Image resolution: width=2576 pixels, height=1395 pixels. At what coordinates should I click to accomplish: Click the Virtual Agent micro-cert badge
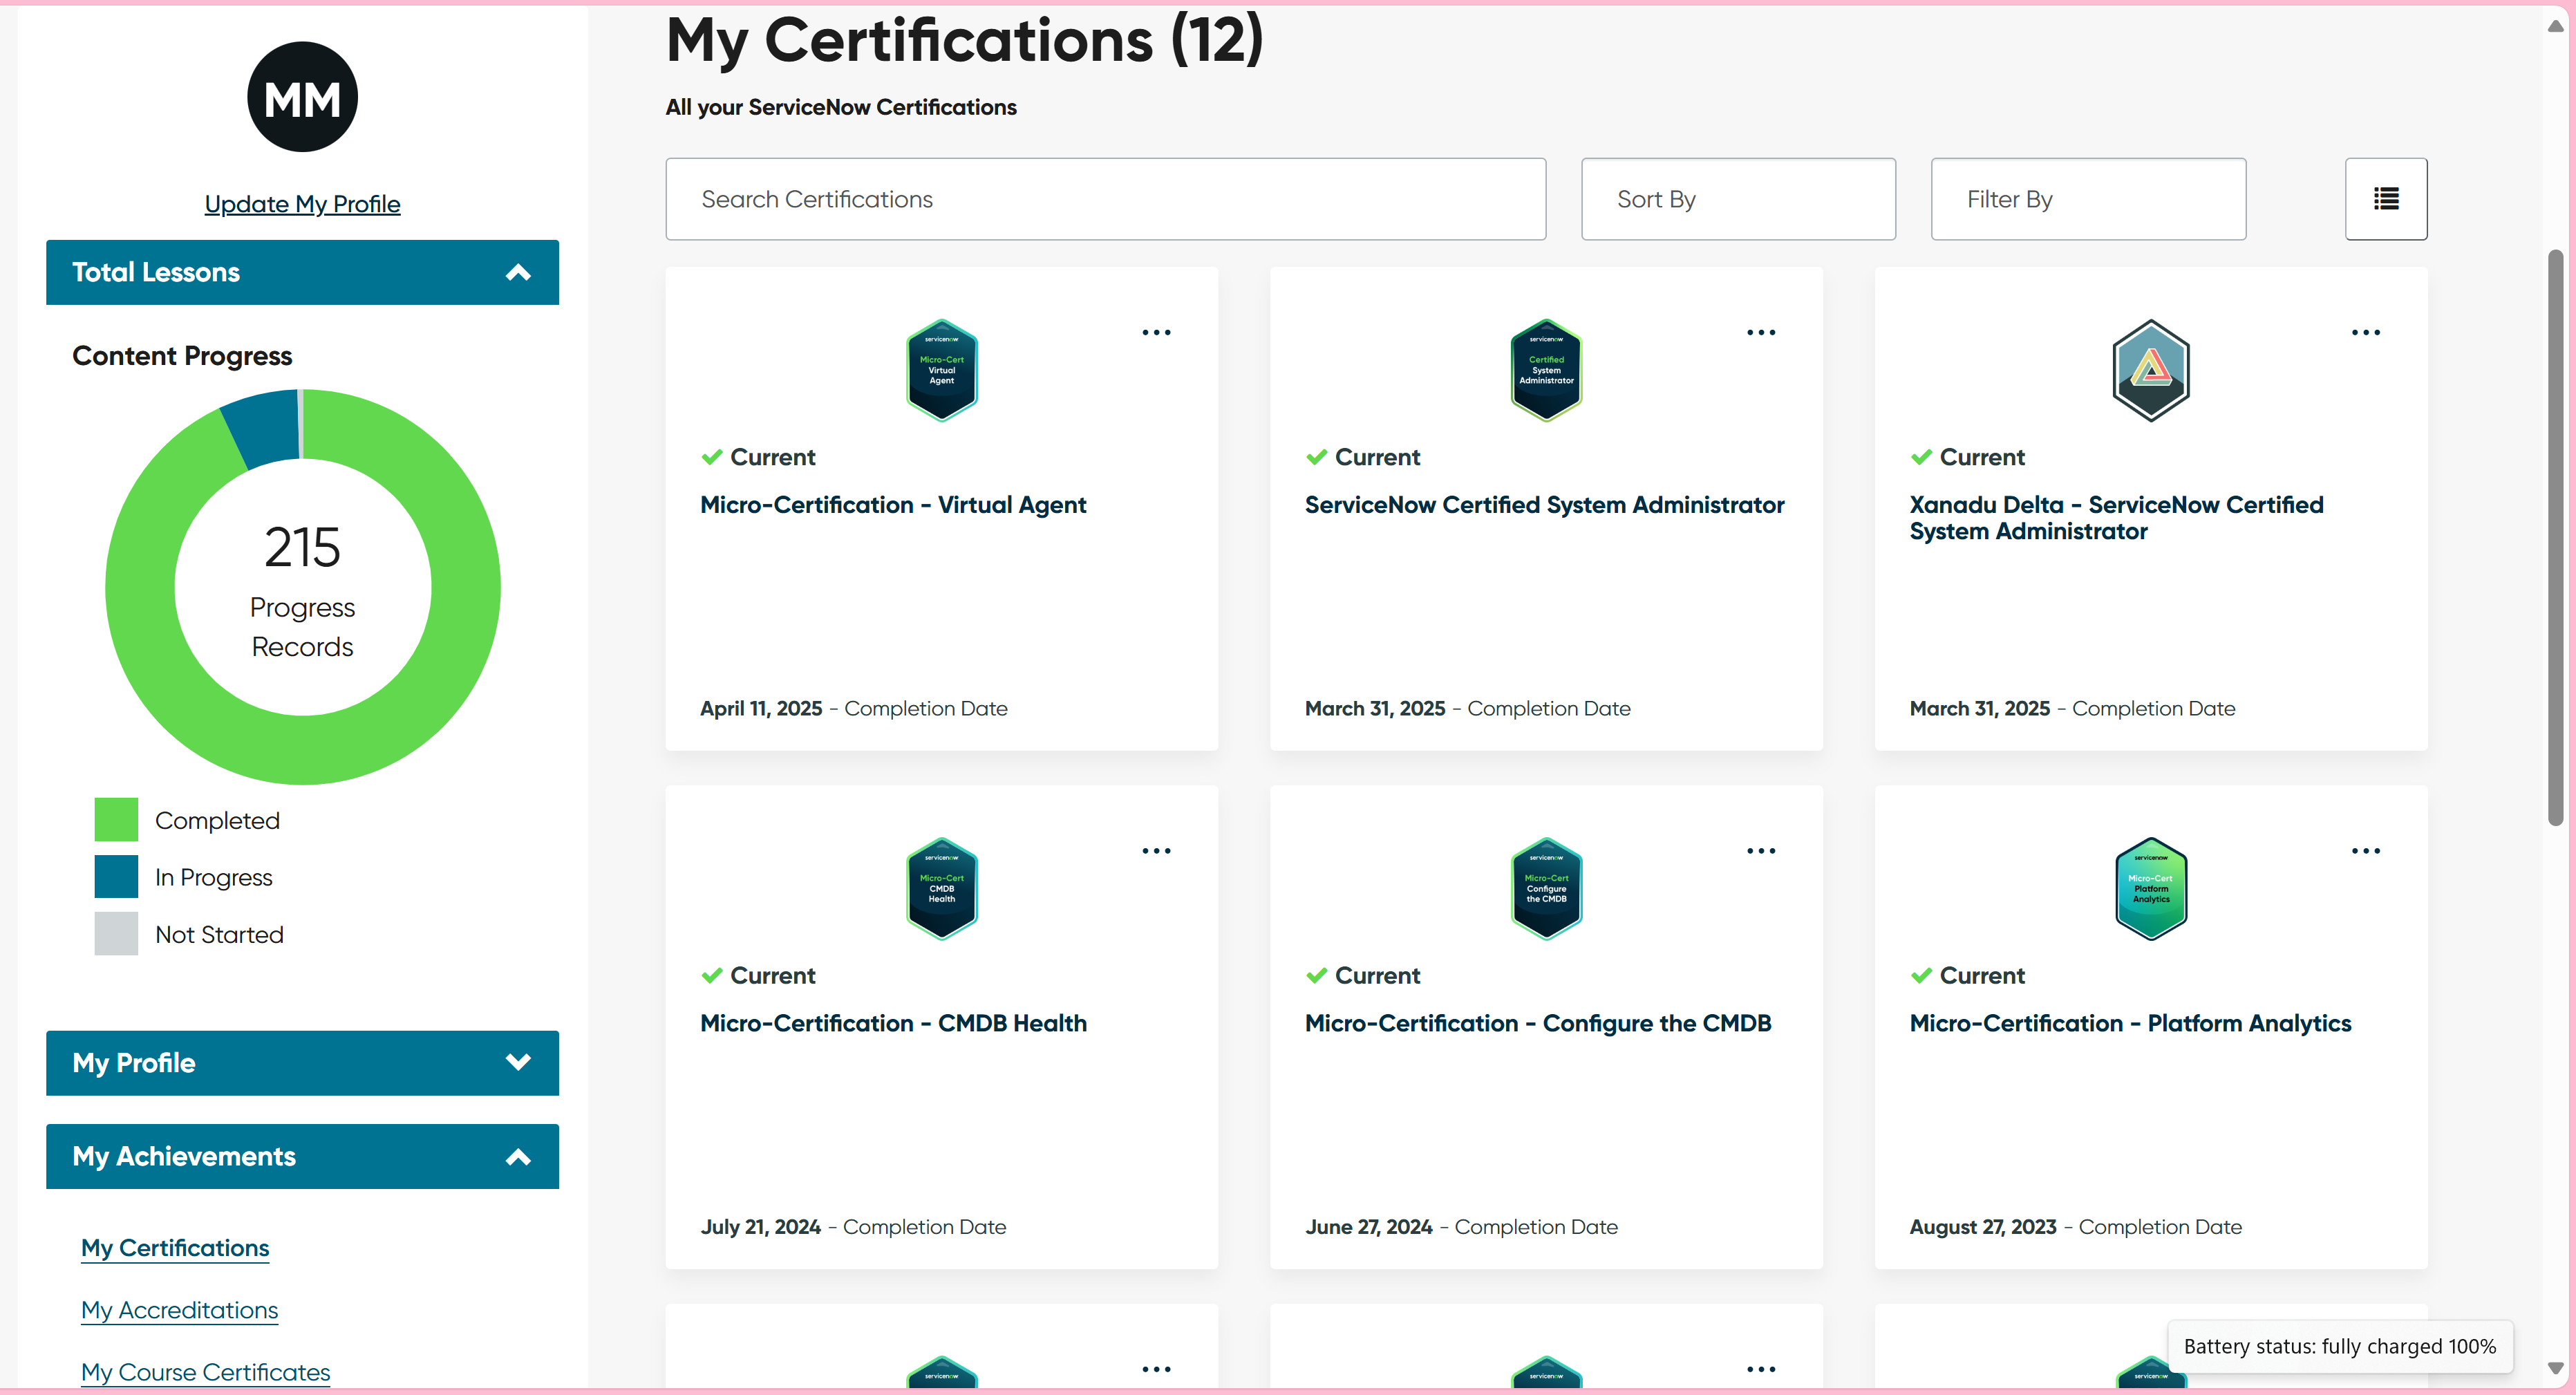point(941,370)
